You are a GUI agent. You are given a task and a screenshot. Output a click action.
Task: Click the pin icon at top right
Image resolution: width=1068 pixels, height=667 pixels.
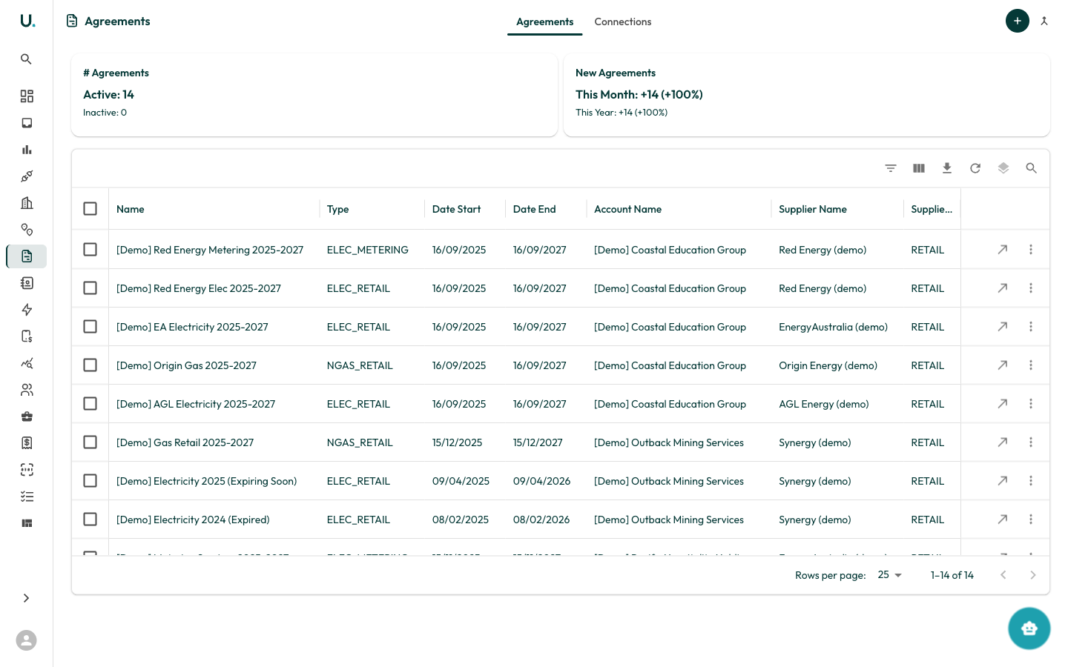1044,21
